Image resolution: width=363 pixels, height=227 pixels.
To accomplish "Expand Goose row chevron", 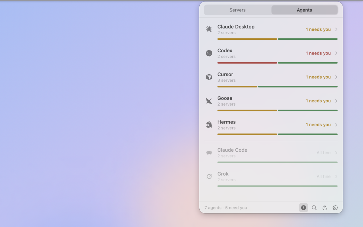I will 336,101.
